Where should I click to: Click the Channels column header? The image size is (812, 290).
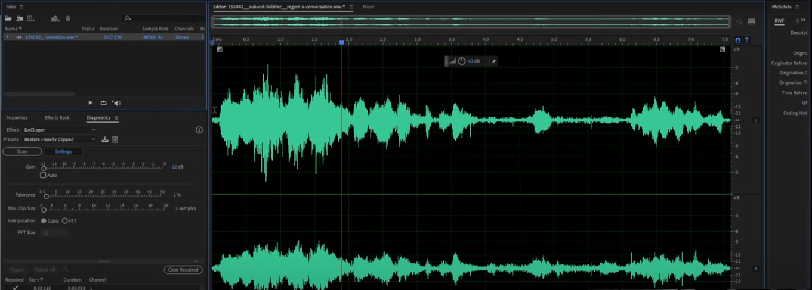pos(184,29)
